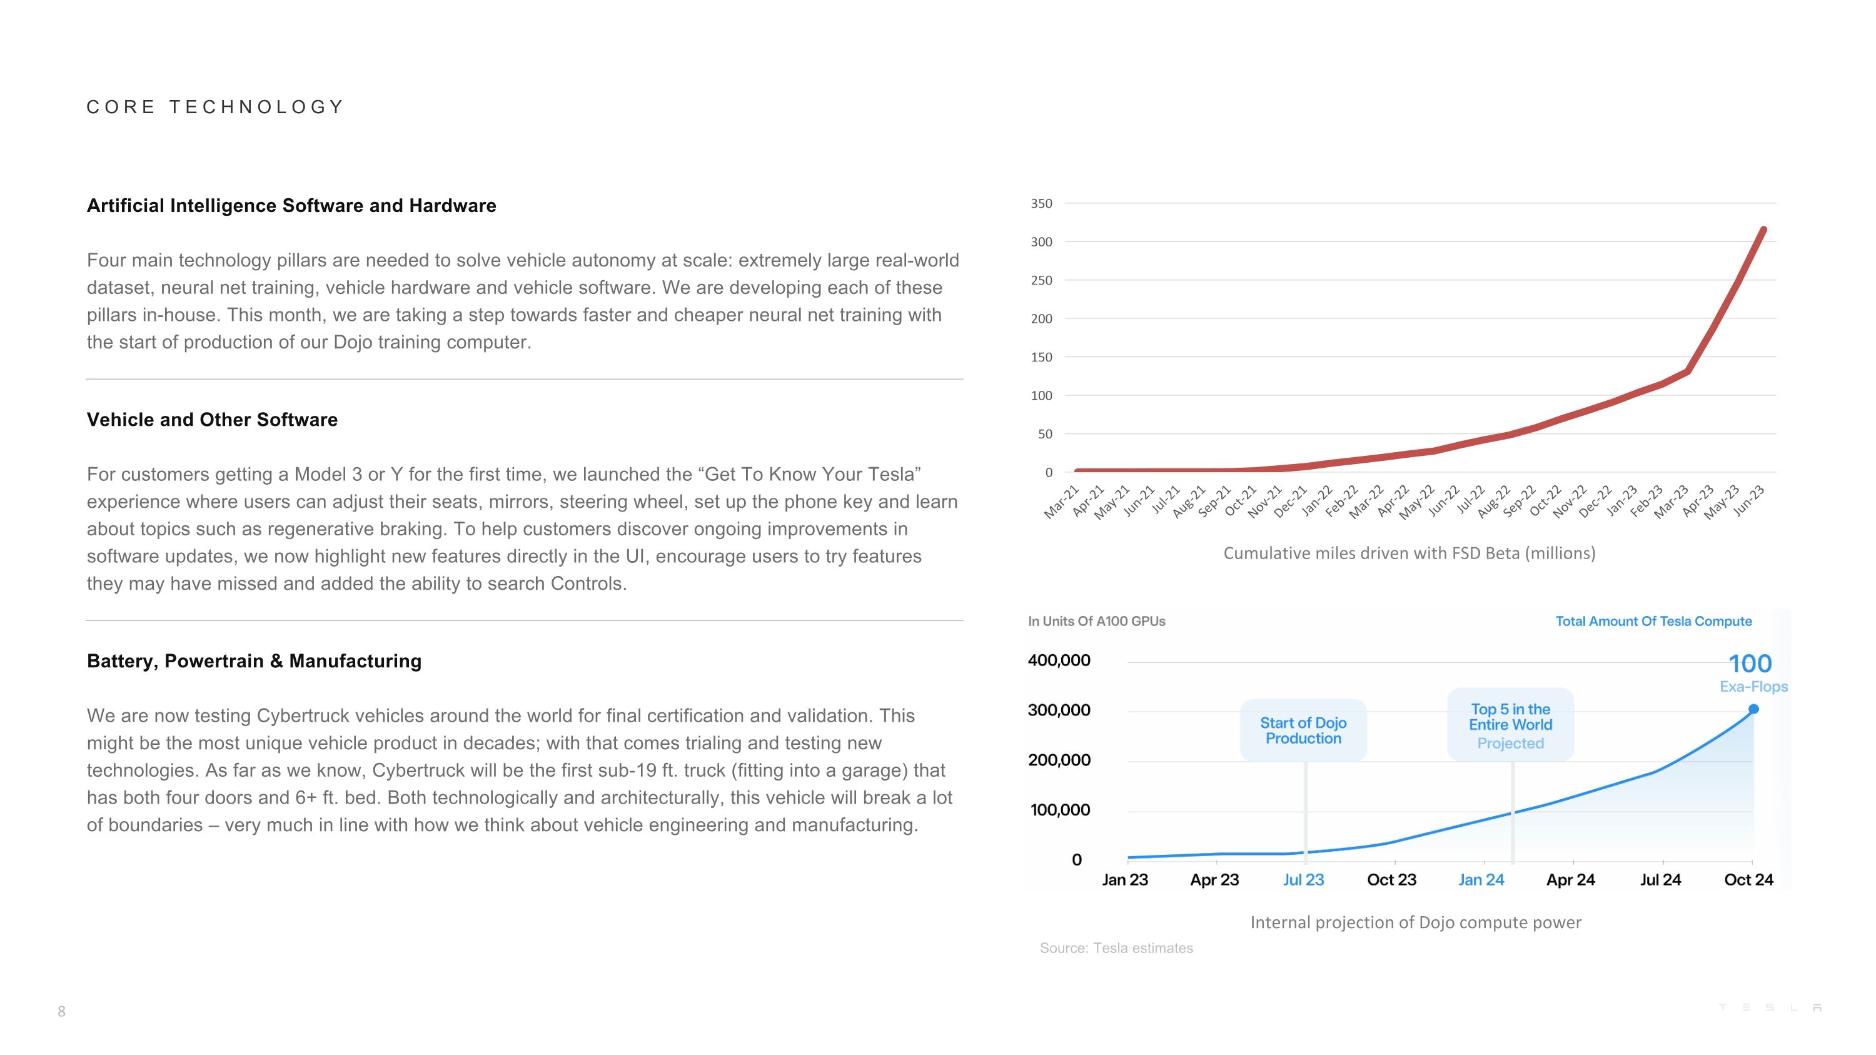Click the Tesla logo in footer
Screen dimensions: 1876x1055
tap(1770, 1007)
